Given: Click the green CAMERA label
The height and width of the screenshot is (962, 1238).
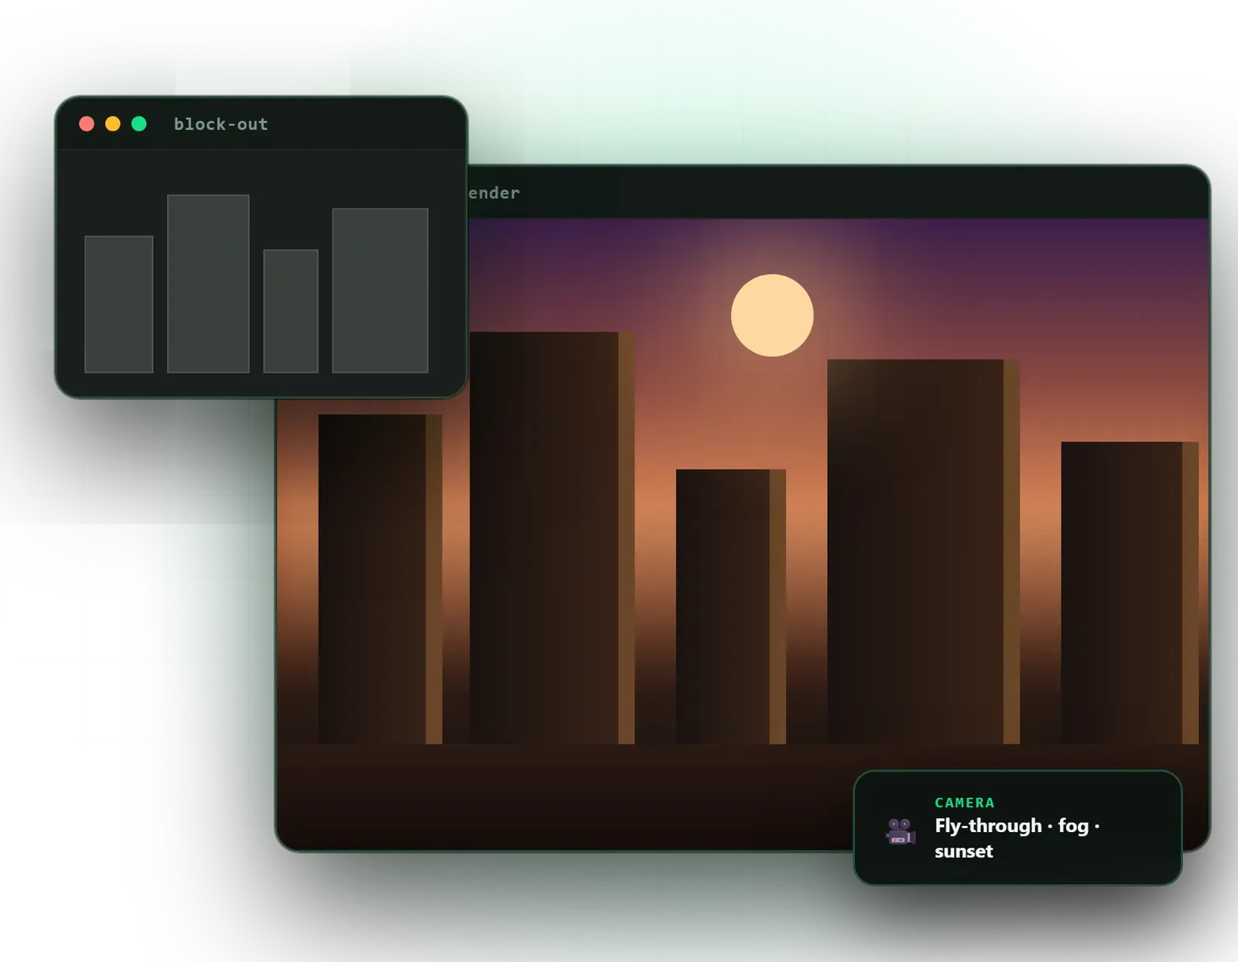Looking at the screenshot, I should tap(964, 803).
